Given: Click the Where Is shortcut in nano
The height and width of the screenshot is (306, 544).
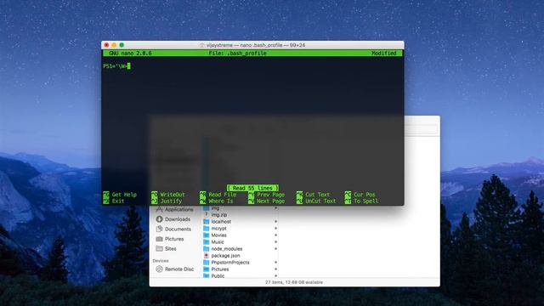Looking at the screenshot, I should pos(217,201).
